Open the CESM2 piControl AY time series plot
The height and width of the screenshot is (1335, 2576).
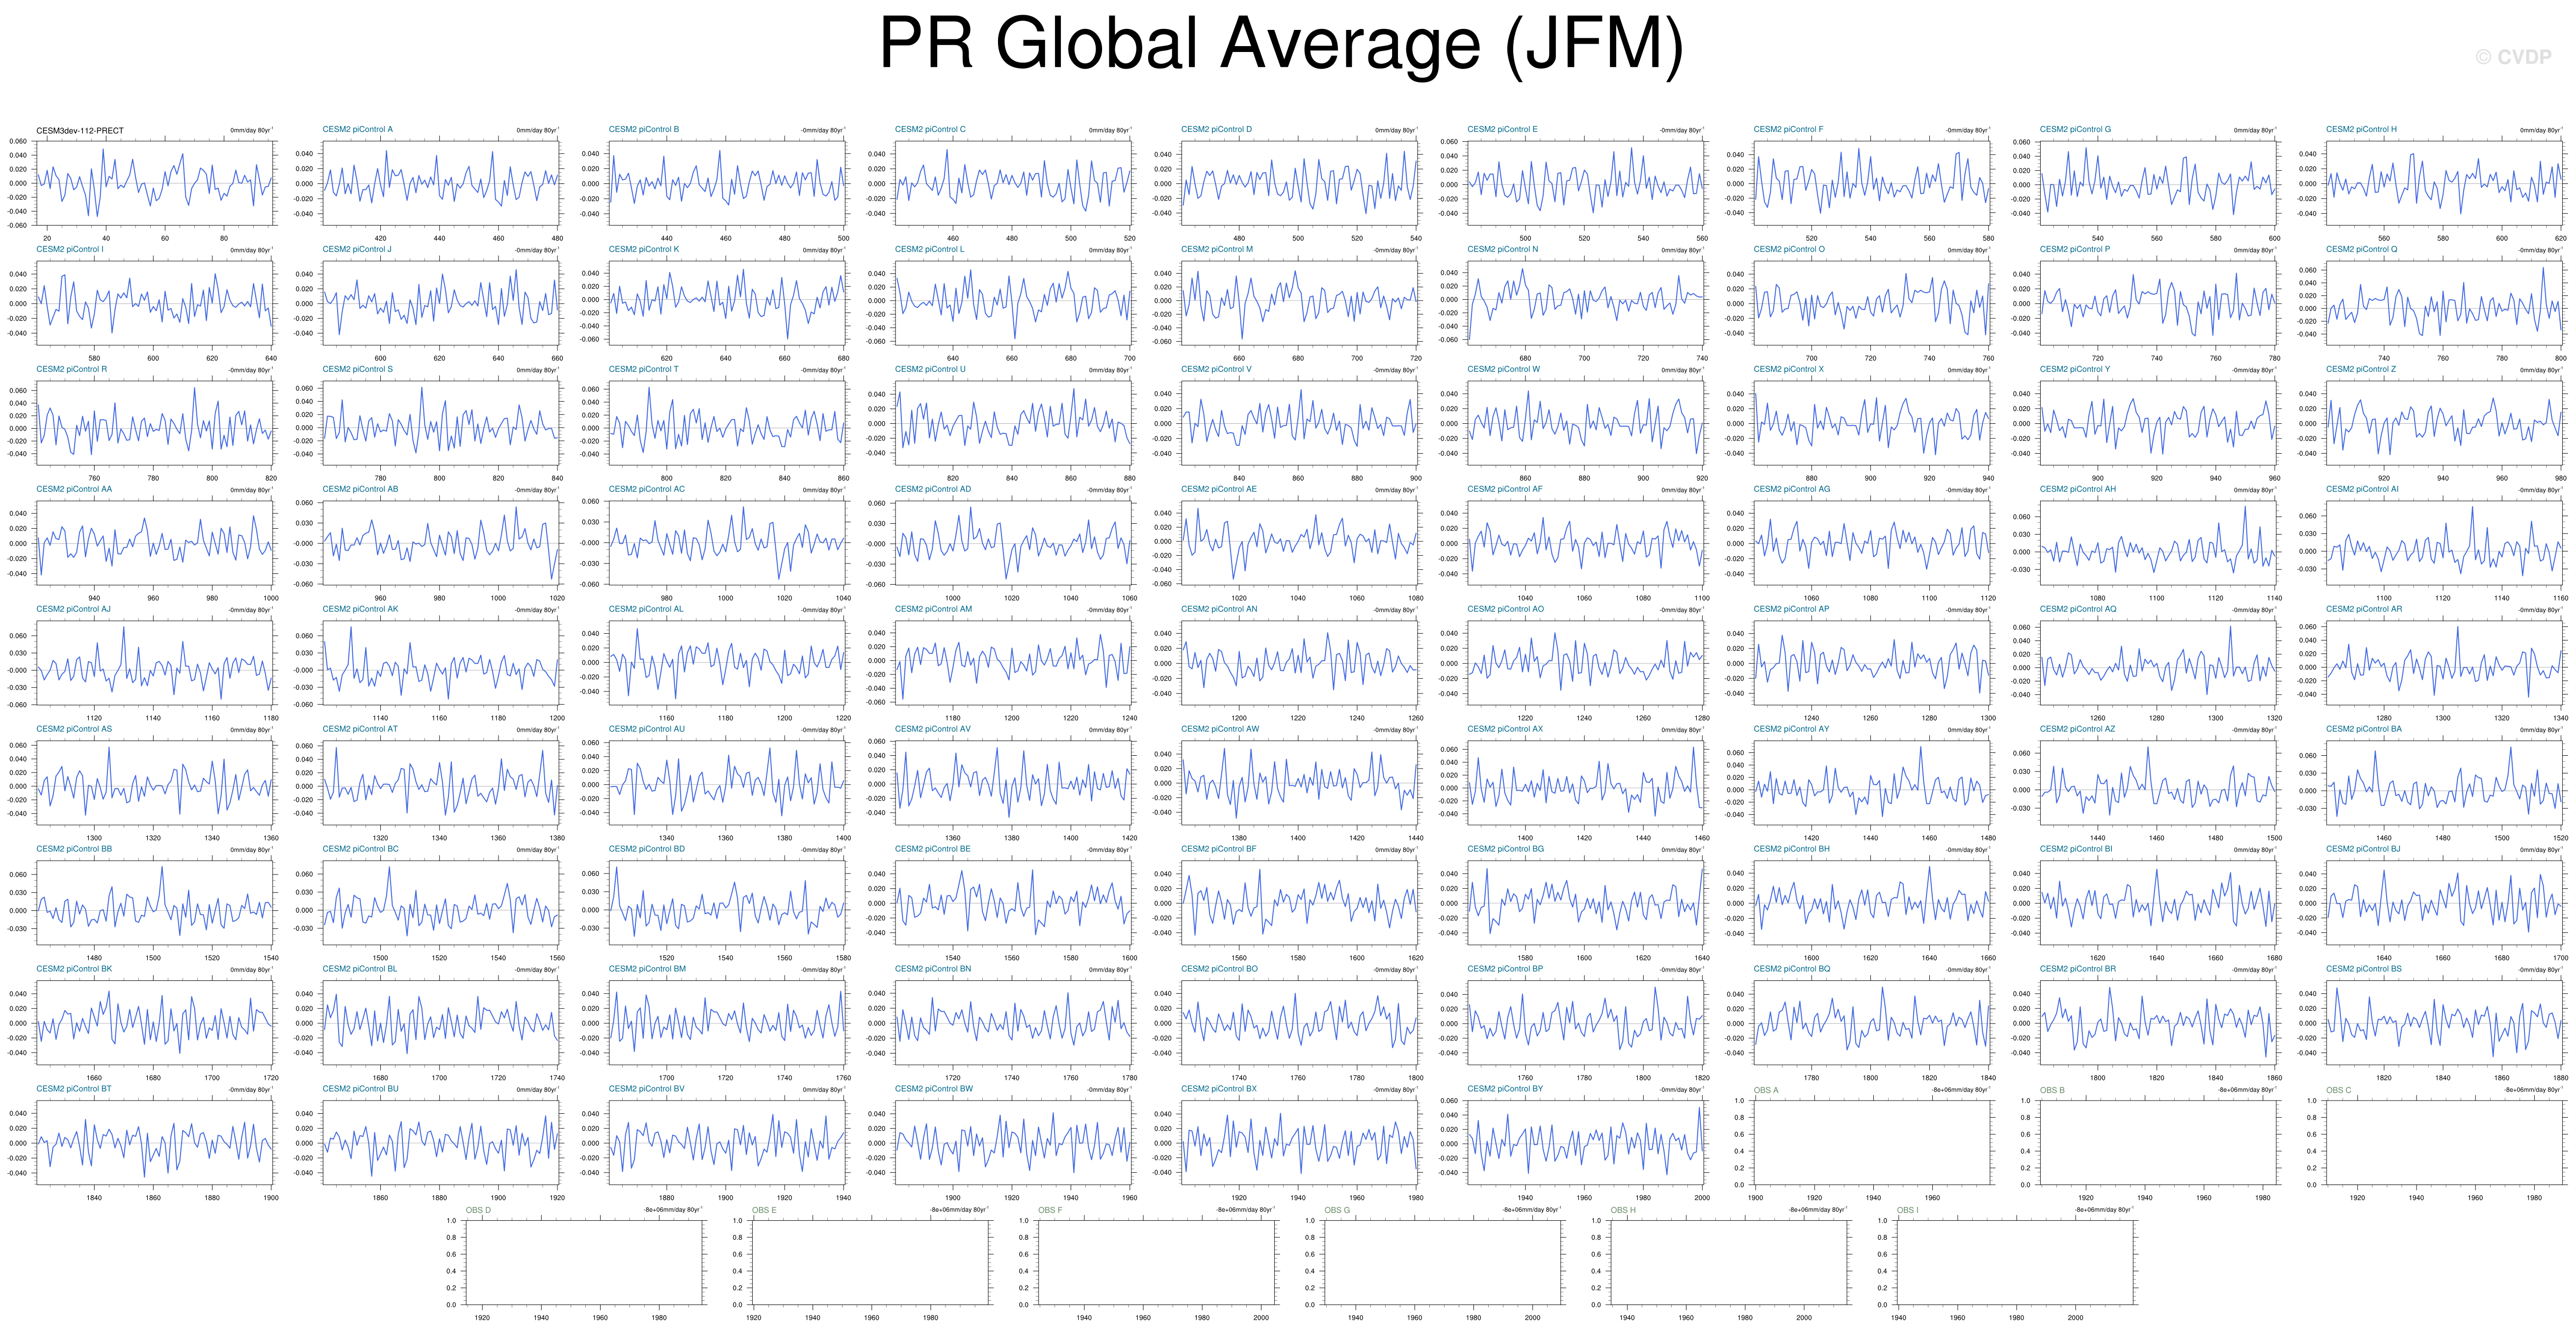click(1872, 782)
